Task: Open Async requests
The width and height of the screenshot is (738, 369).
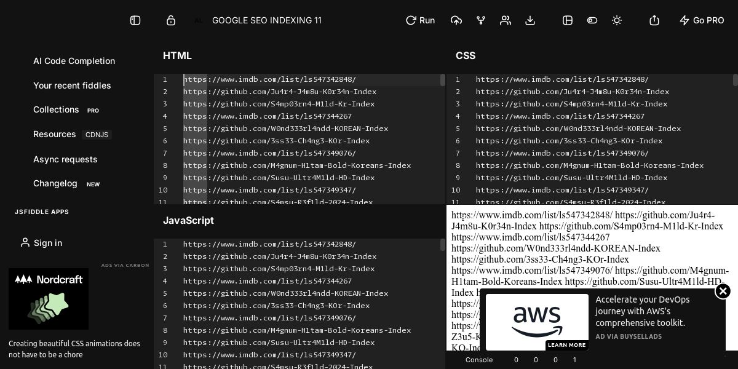Action: [x=65, y=159]
